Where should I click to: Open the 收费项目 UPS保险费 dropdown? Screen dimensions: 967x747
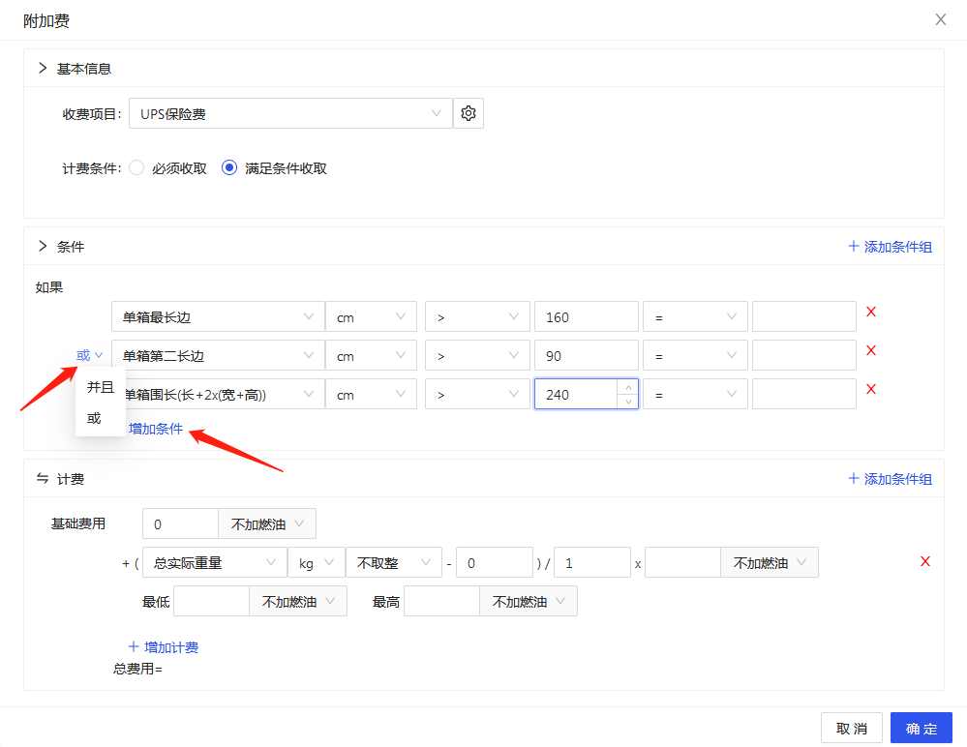[x=290, y=113]
